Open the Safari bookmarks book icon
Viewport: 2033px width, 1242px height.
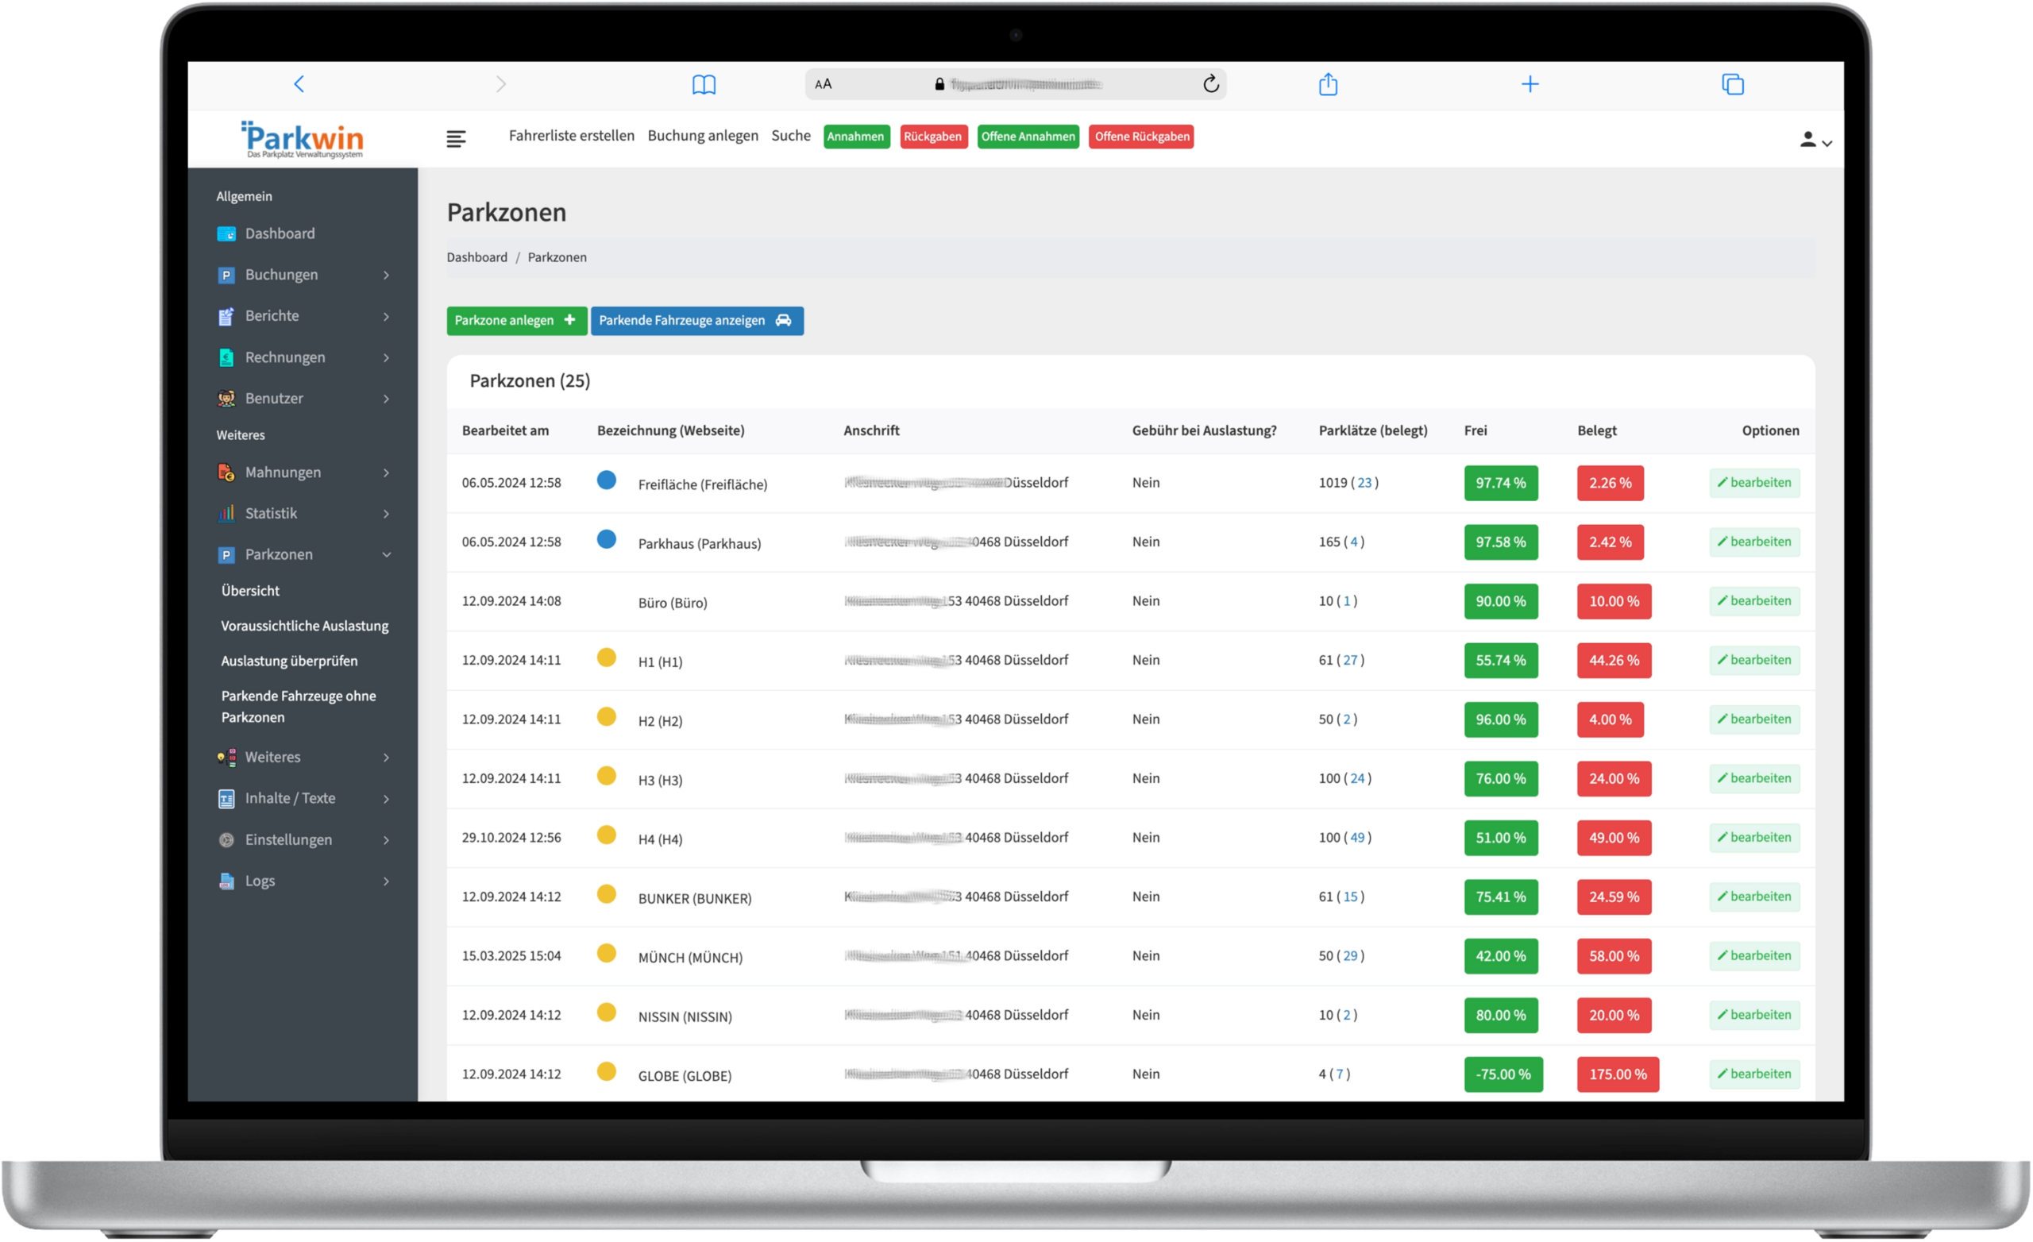[704, 84]
